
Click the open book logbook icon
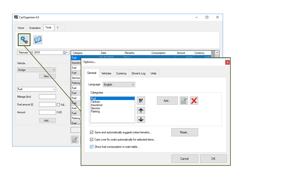38,40
